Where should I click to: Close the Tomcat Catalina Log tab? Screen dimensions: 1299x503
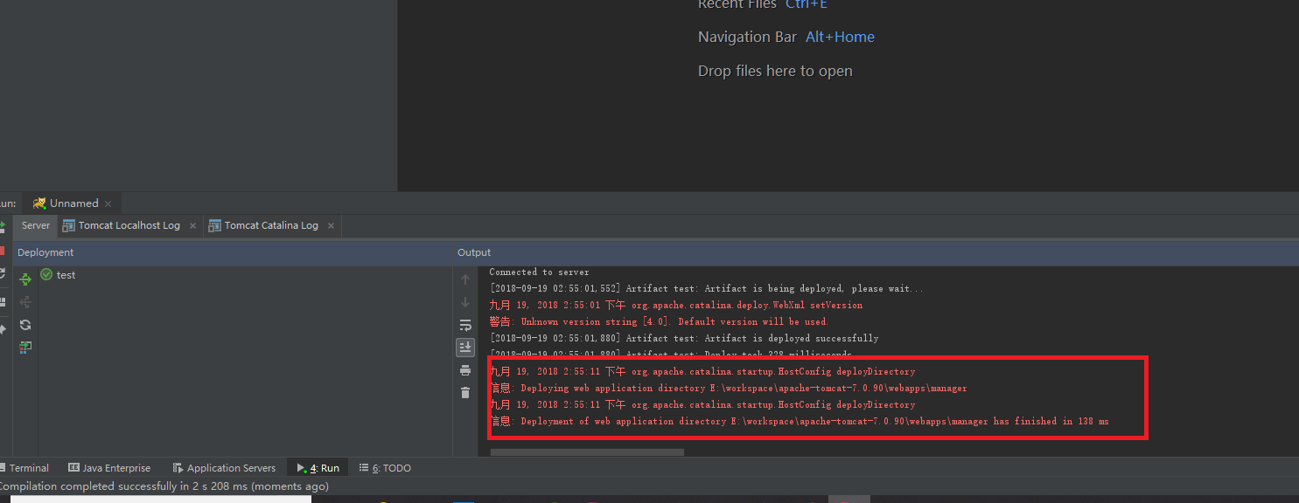click(x=331, y=225)
